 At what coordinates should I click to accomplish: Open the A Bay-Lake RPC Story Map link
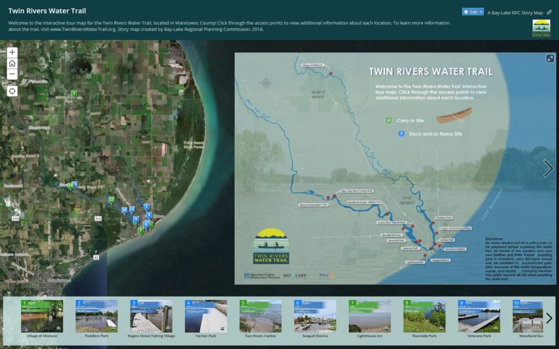click(515, 12)
